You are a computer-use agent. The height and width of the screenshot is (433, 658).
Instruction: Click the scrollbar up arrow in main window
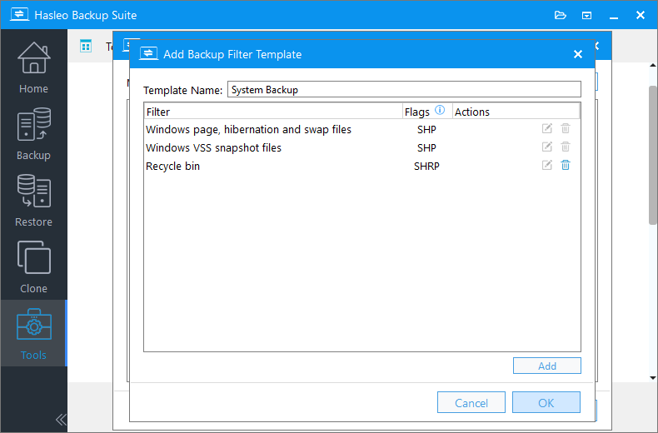tap(653, 66)
